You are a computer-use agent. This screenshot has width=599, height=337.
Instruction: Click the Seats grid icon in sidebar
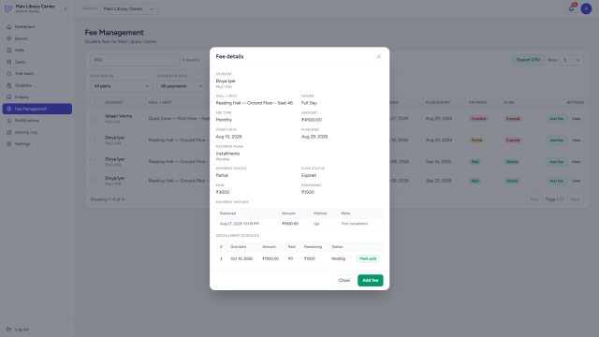click(x=8, y=62)
